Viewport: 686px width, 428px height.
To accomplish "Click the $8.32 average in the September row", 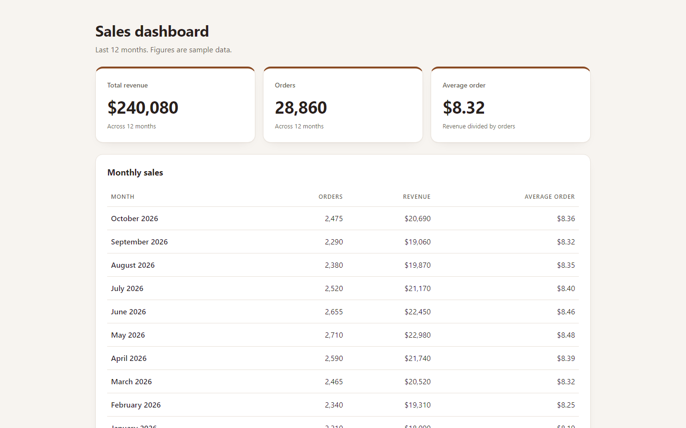I will (x=566, y=242).
